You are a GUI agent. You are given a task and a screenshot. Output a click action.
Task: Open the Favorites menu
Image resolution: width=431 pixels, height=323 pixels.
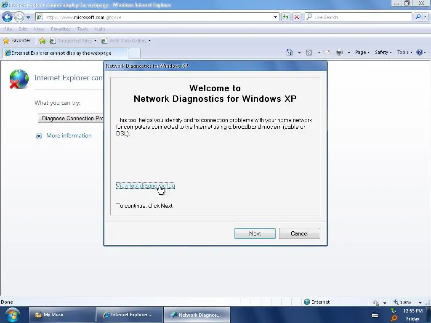(x=61, y=29)
